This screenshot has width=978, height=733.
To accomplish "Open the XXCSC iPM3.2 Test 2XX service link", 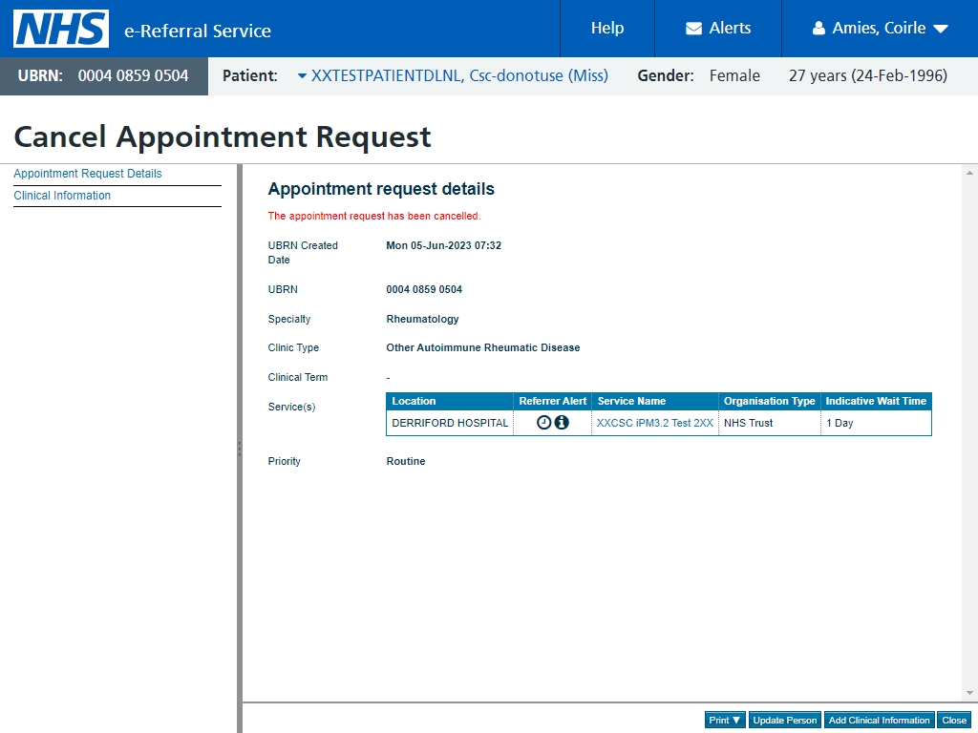I will point(654,423).
